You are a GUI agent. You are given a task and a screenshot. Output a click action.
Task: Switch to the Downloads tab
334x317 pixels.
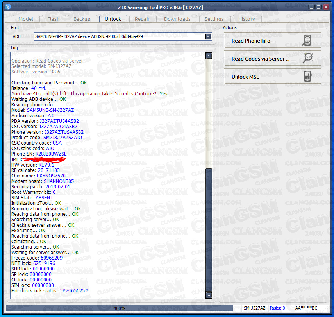tap(177, 19)
